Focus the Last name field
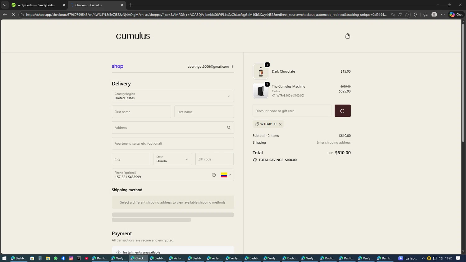Viewport: 466px width, 262px height. tap(204, 112)
